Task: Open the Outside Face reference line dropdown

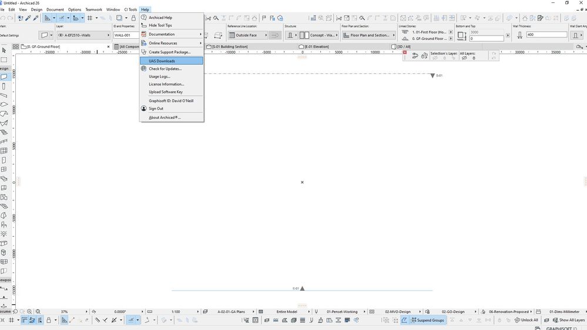Action: [x=248, y=35]
